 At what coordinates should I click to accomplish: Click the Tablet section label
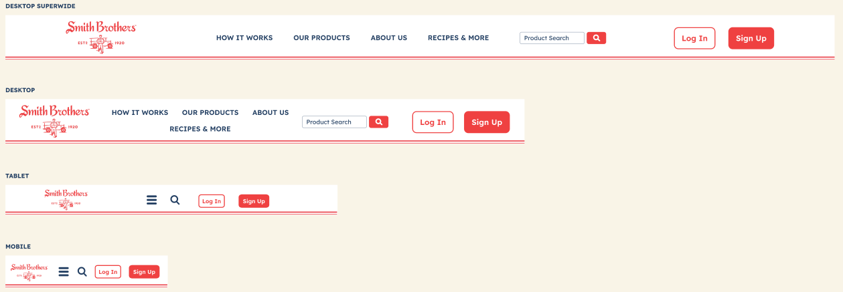pyautogui.click(x=17, y=176)
